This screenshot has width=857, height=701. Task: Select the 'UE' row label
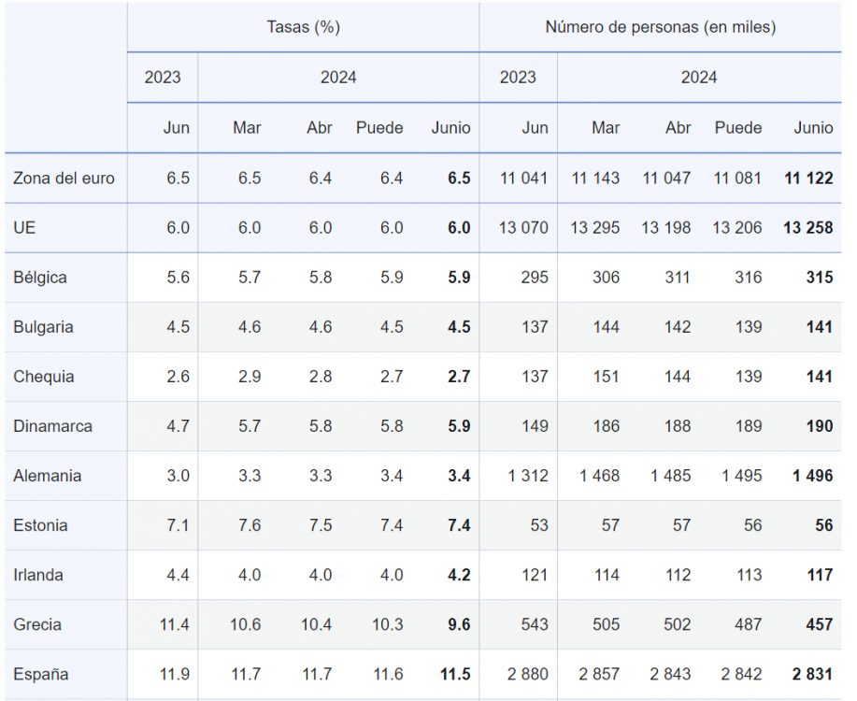pos(25,228)
